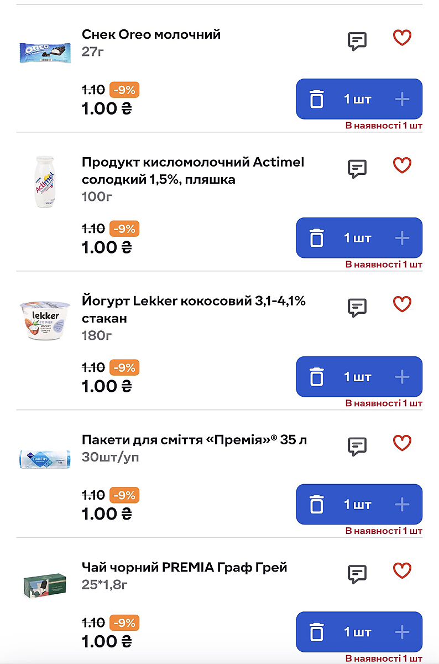Favorite the Actimel product with heart

402,165
